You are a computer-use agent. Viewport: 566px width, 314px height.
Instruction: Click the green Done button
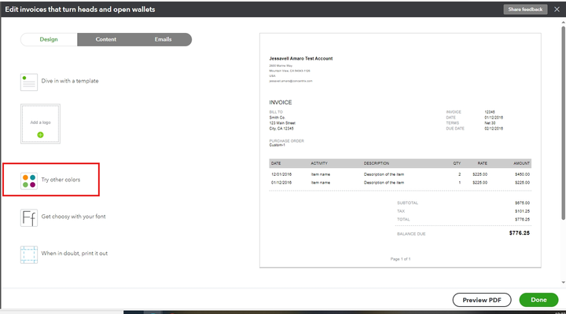pyautogui.click(x=538, y=300)
